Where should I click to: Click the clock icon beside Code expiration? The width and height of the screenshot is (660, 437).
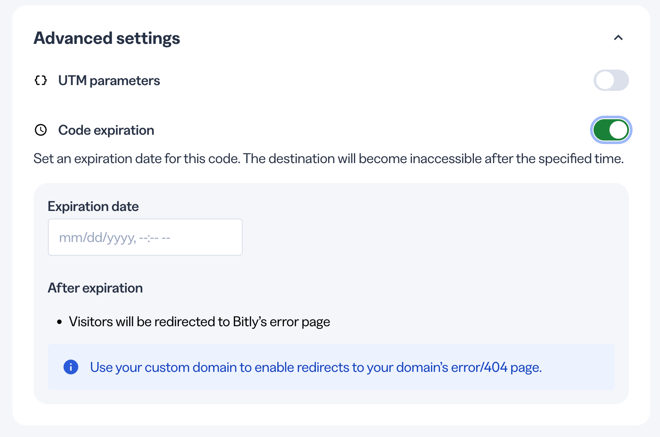[x=41, y=130]
